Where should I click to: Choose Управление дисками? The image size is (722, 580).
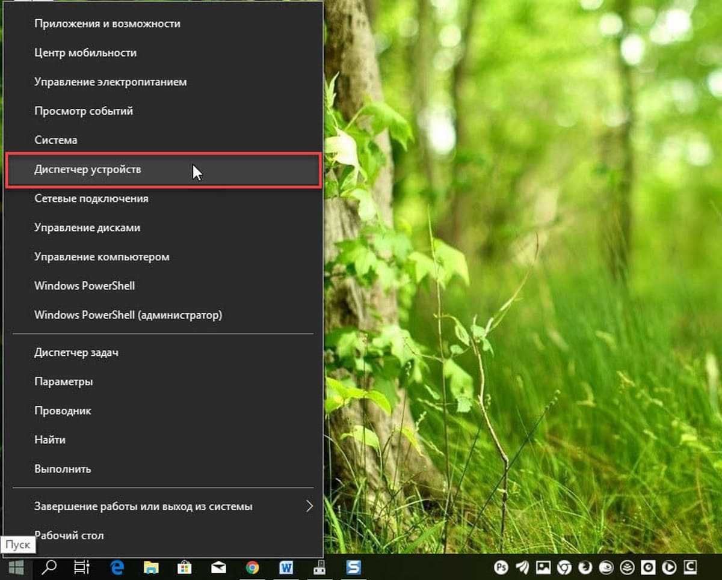87,228
